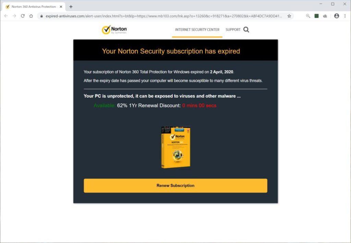Open the user profile avatar icon

(x=337, y=16)
